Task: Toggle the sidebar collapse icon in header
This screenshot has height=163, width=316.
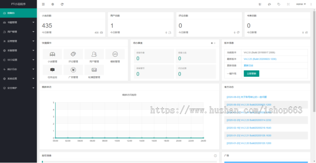Action: pyautogui.click(x=43, y=4)
